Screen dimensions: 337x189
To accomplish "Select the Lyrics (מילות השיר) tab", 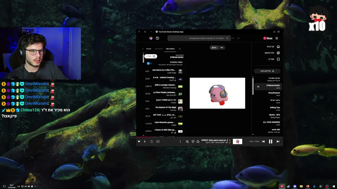I will pyautogui.click(x=158, y=49).
